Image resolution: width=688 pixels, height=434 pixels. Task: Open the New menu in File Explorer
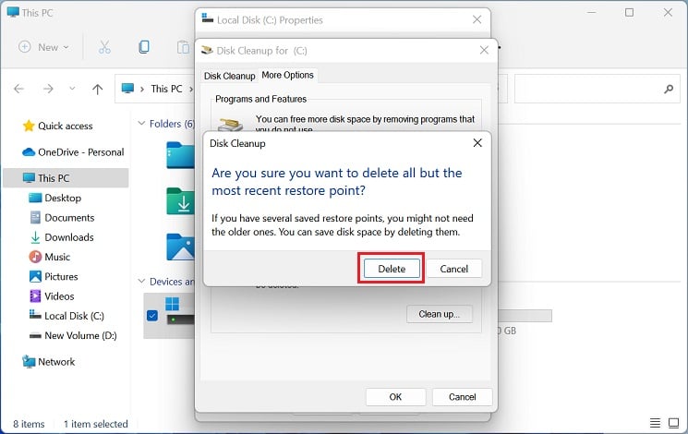point(43,47)
